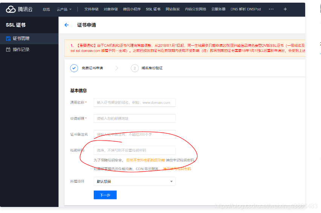Click the 基本信息 heading
This screenshot has height=213, width=321.
(78, 91)
